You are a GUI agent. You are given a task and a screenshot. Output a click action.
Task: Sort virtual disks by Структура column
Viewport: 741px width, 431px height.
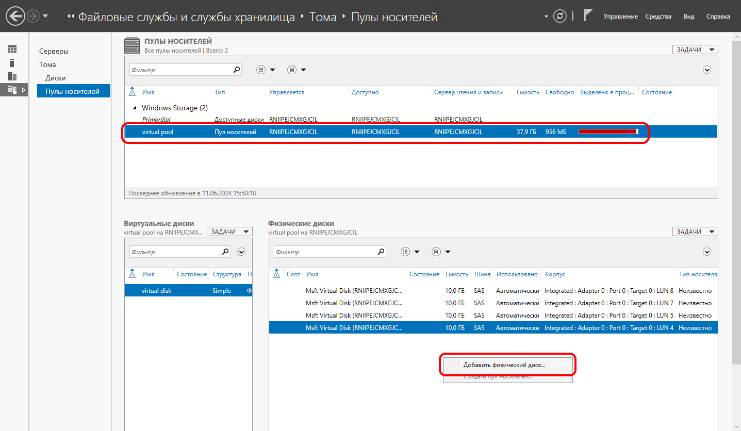227,274
